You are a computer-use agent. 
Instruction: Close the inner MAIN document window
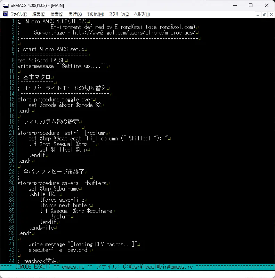(x=271, y=14)
